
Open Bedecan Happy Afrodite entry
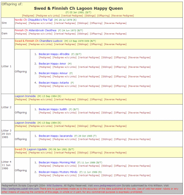click(54, 54)
